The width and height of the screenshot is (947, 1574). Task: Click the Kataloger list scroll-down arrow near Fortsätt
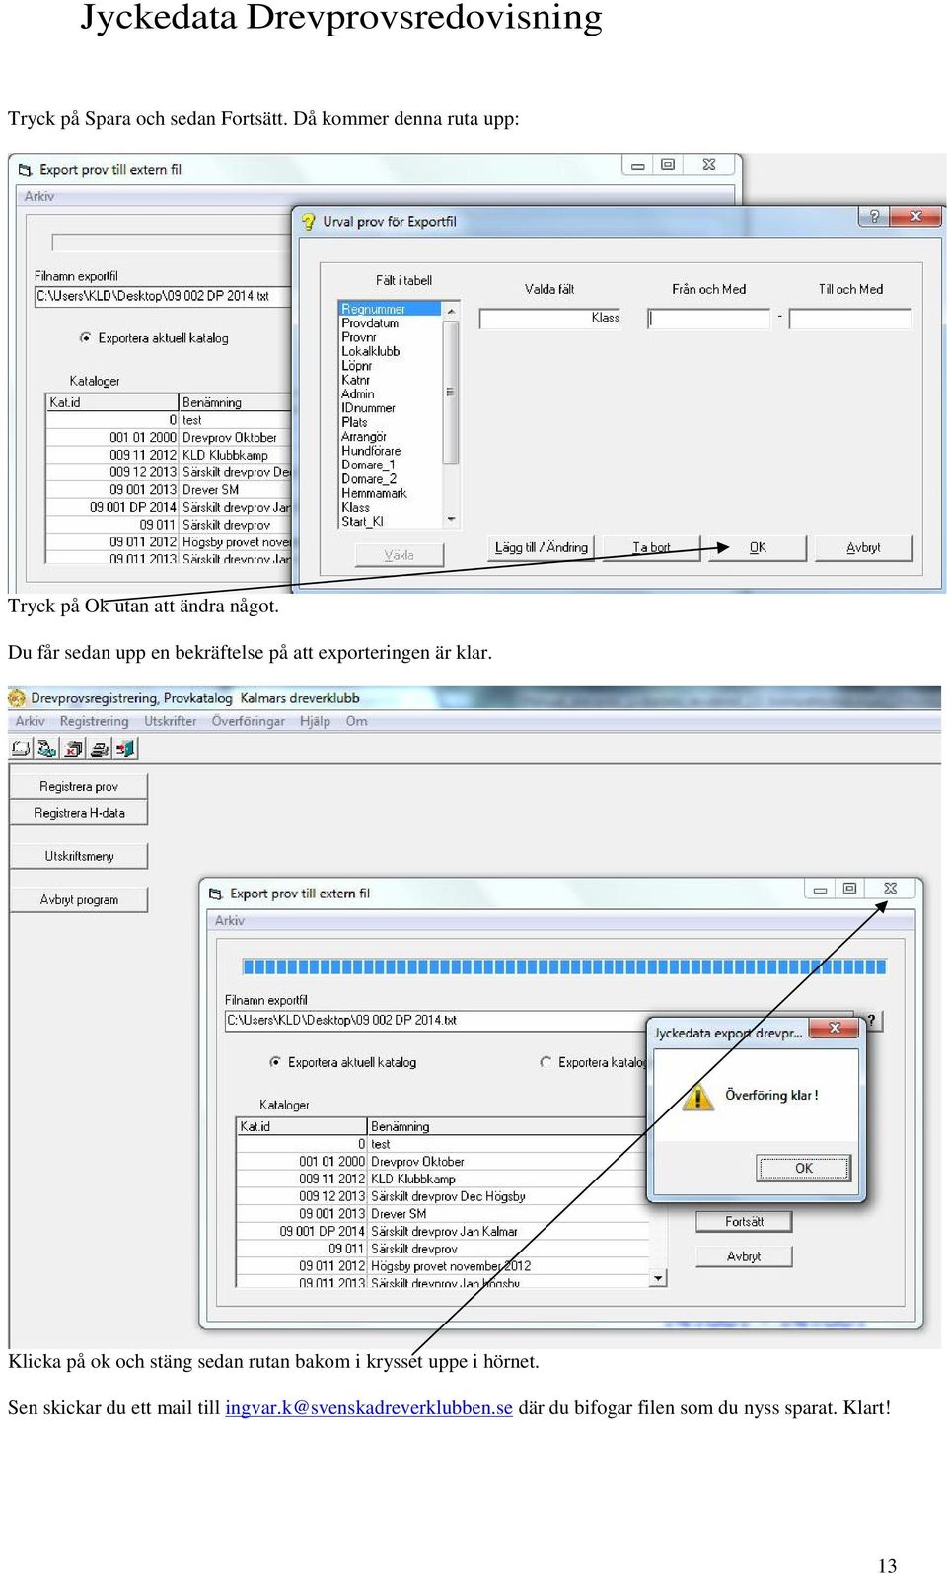pos(658,1279)
